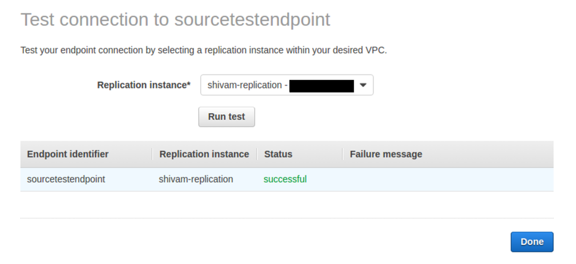Select empty Failure message cell in row
576x264 pixels.
point(448,179)
